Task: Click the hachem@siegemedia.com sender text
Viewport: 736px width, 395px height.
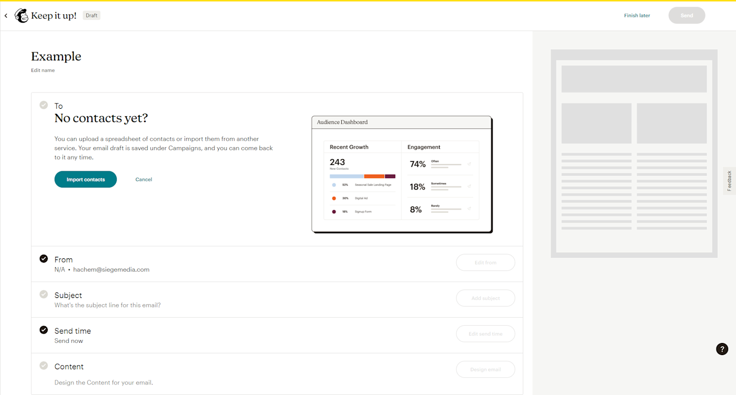Action: [111, 269]
